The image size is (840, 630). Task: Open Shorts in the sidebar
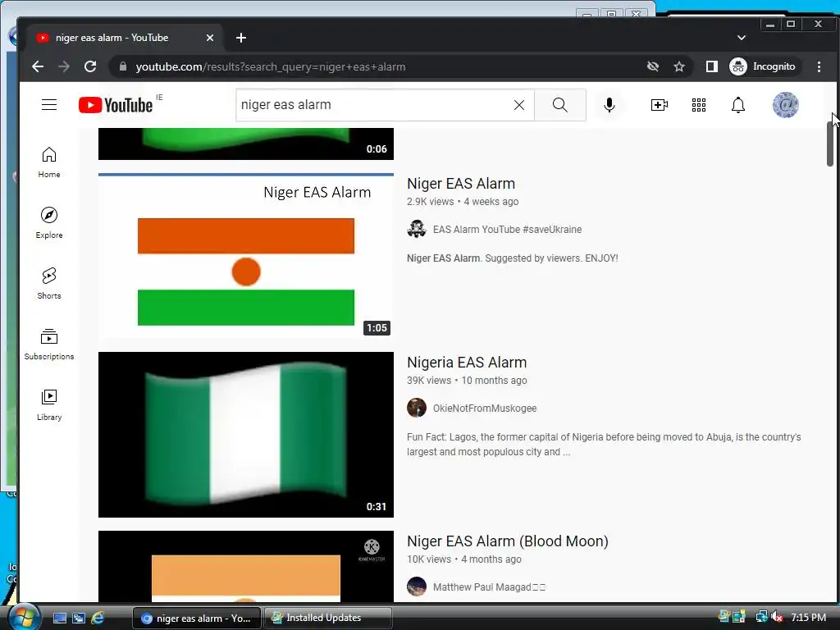coord(49,283)
